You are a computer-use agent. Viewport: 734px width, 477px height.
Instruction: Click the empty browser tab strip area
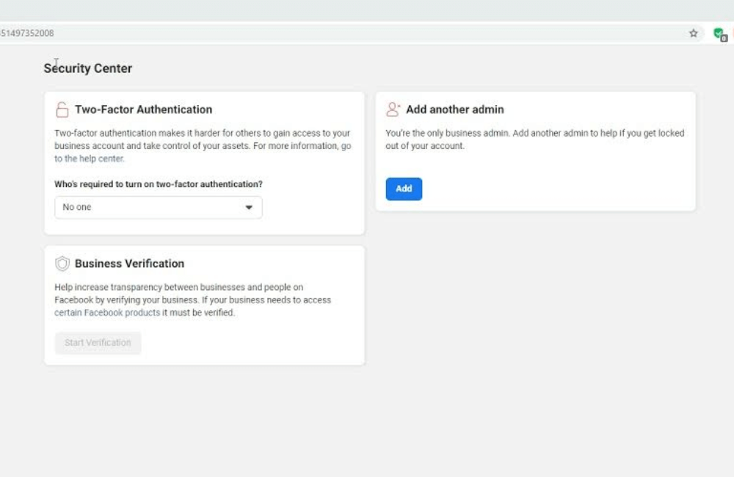click(x=367, y=10)
